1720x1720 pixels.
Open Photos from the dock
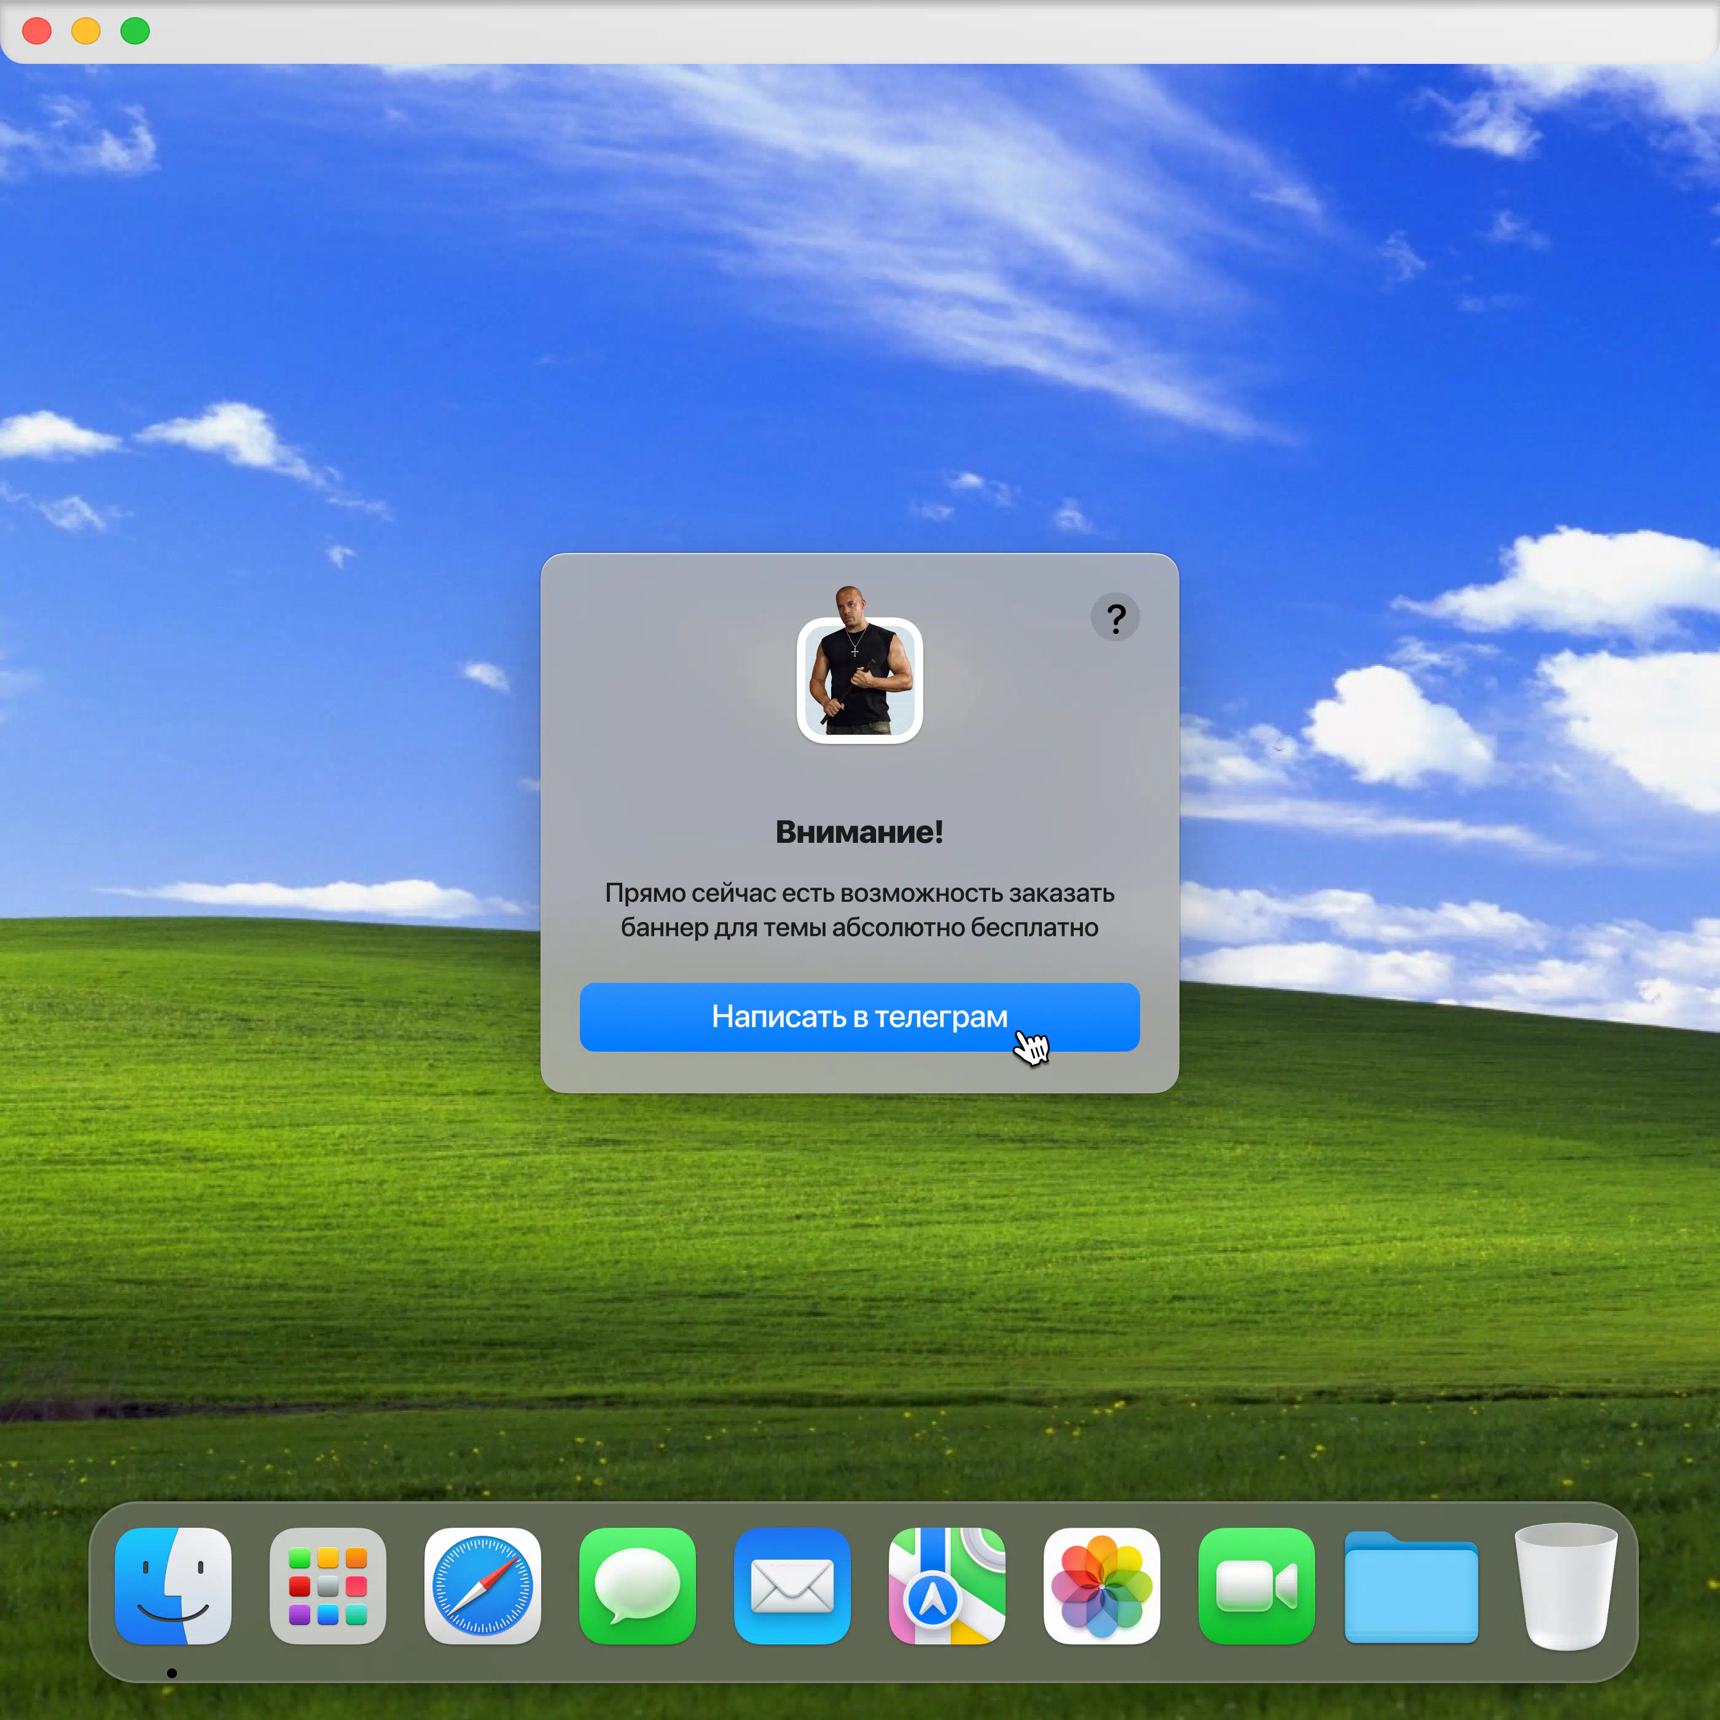pyautogui.click(x=1102, y=1585)
